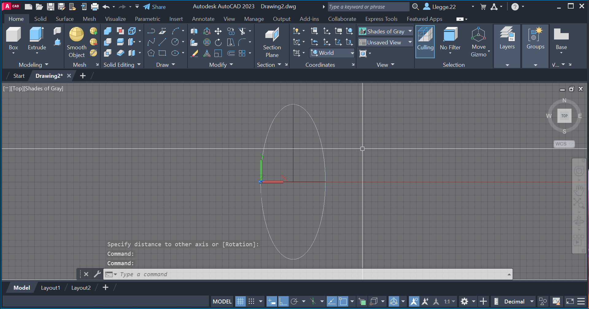
Task: Open the Unsaved View dropdown
Action: [x=386, y=42]
